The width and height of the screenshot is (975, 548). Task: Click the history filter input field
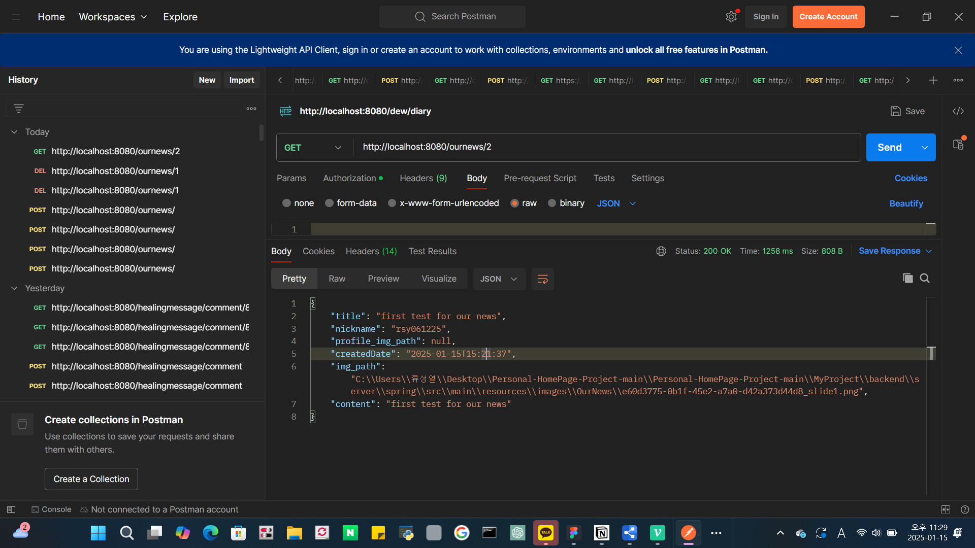click(x=123, y=109)
